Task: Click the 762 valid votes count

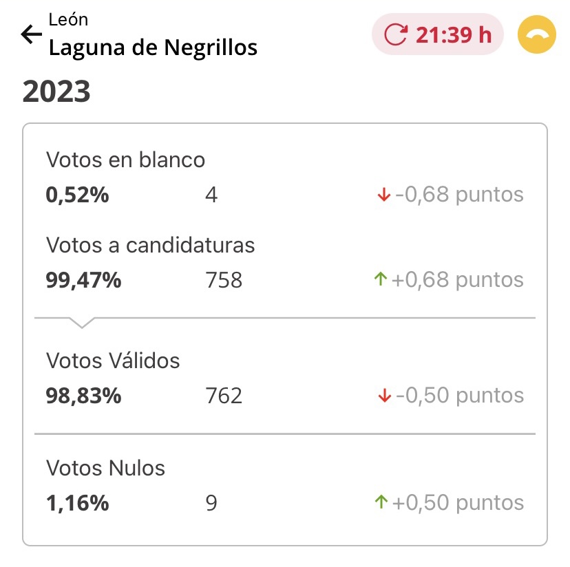Action: 224,396
